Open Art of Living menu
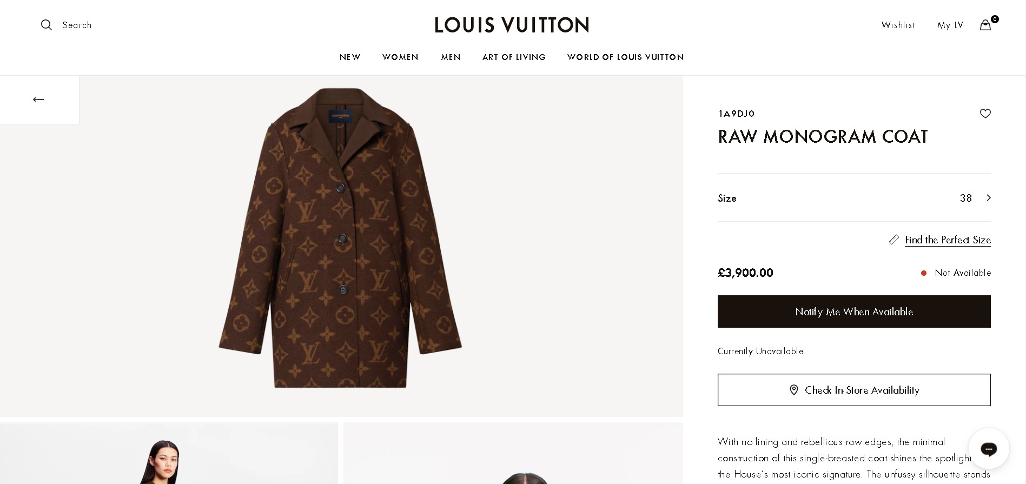This screenshot has height=484, width=1026. point(514,57)
